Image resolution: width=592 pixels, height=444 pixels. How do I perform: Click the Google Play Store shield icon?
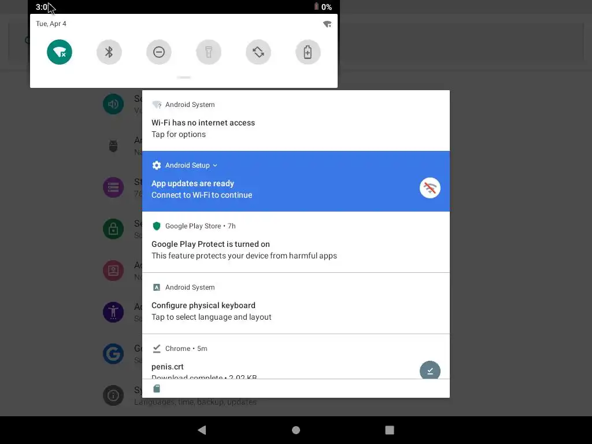point(157,226)
